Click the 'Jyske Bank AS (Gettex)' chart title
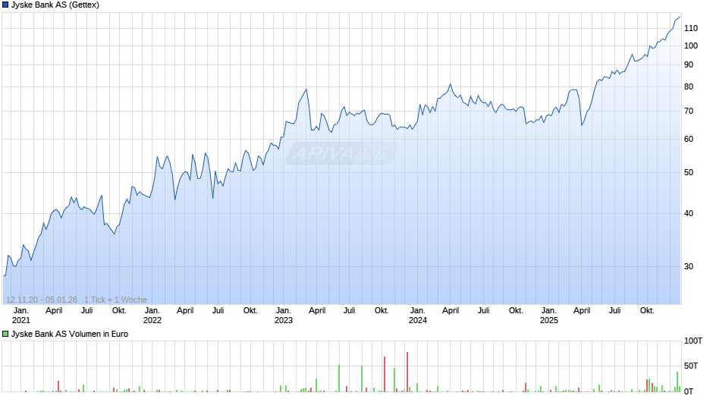This screenshot has height=399, width=713. (x=55, y=5)
